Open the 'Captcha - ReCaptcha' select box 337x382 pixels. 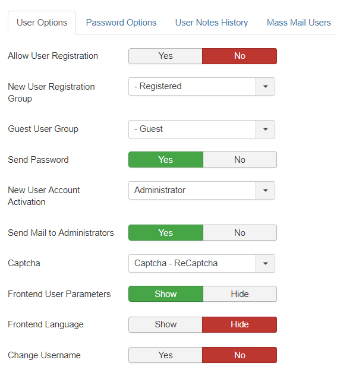point(201,263)
